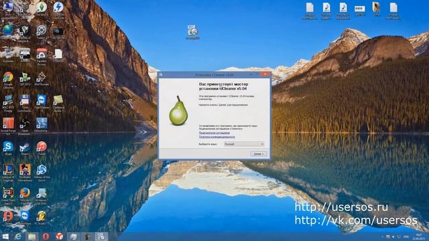This screenshot has height=241, width=429.
Task: Open the Camtasia Studio desktop shortcut
Action: click(x=58, y=103)
